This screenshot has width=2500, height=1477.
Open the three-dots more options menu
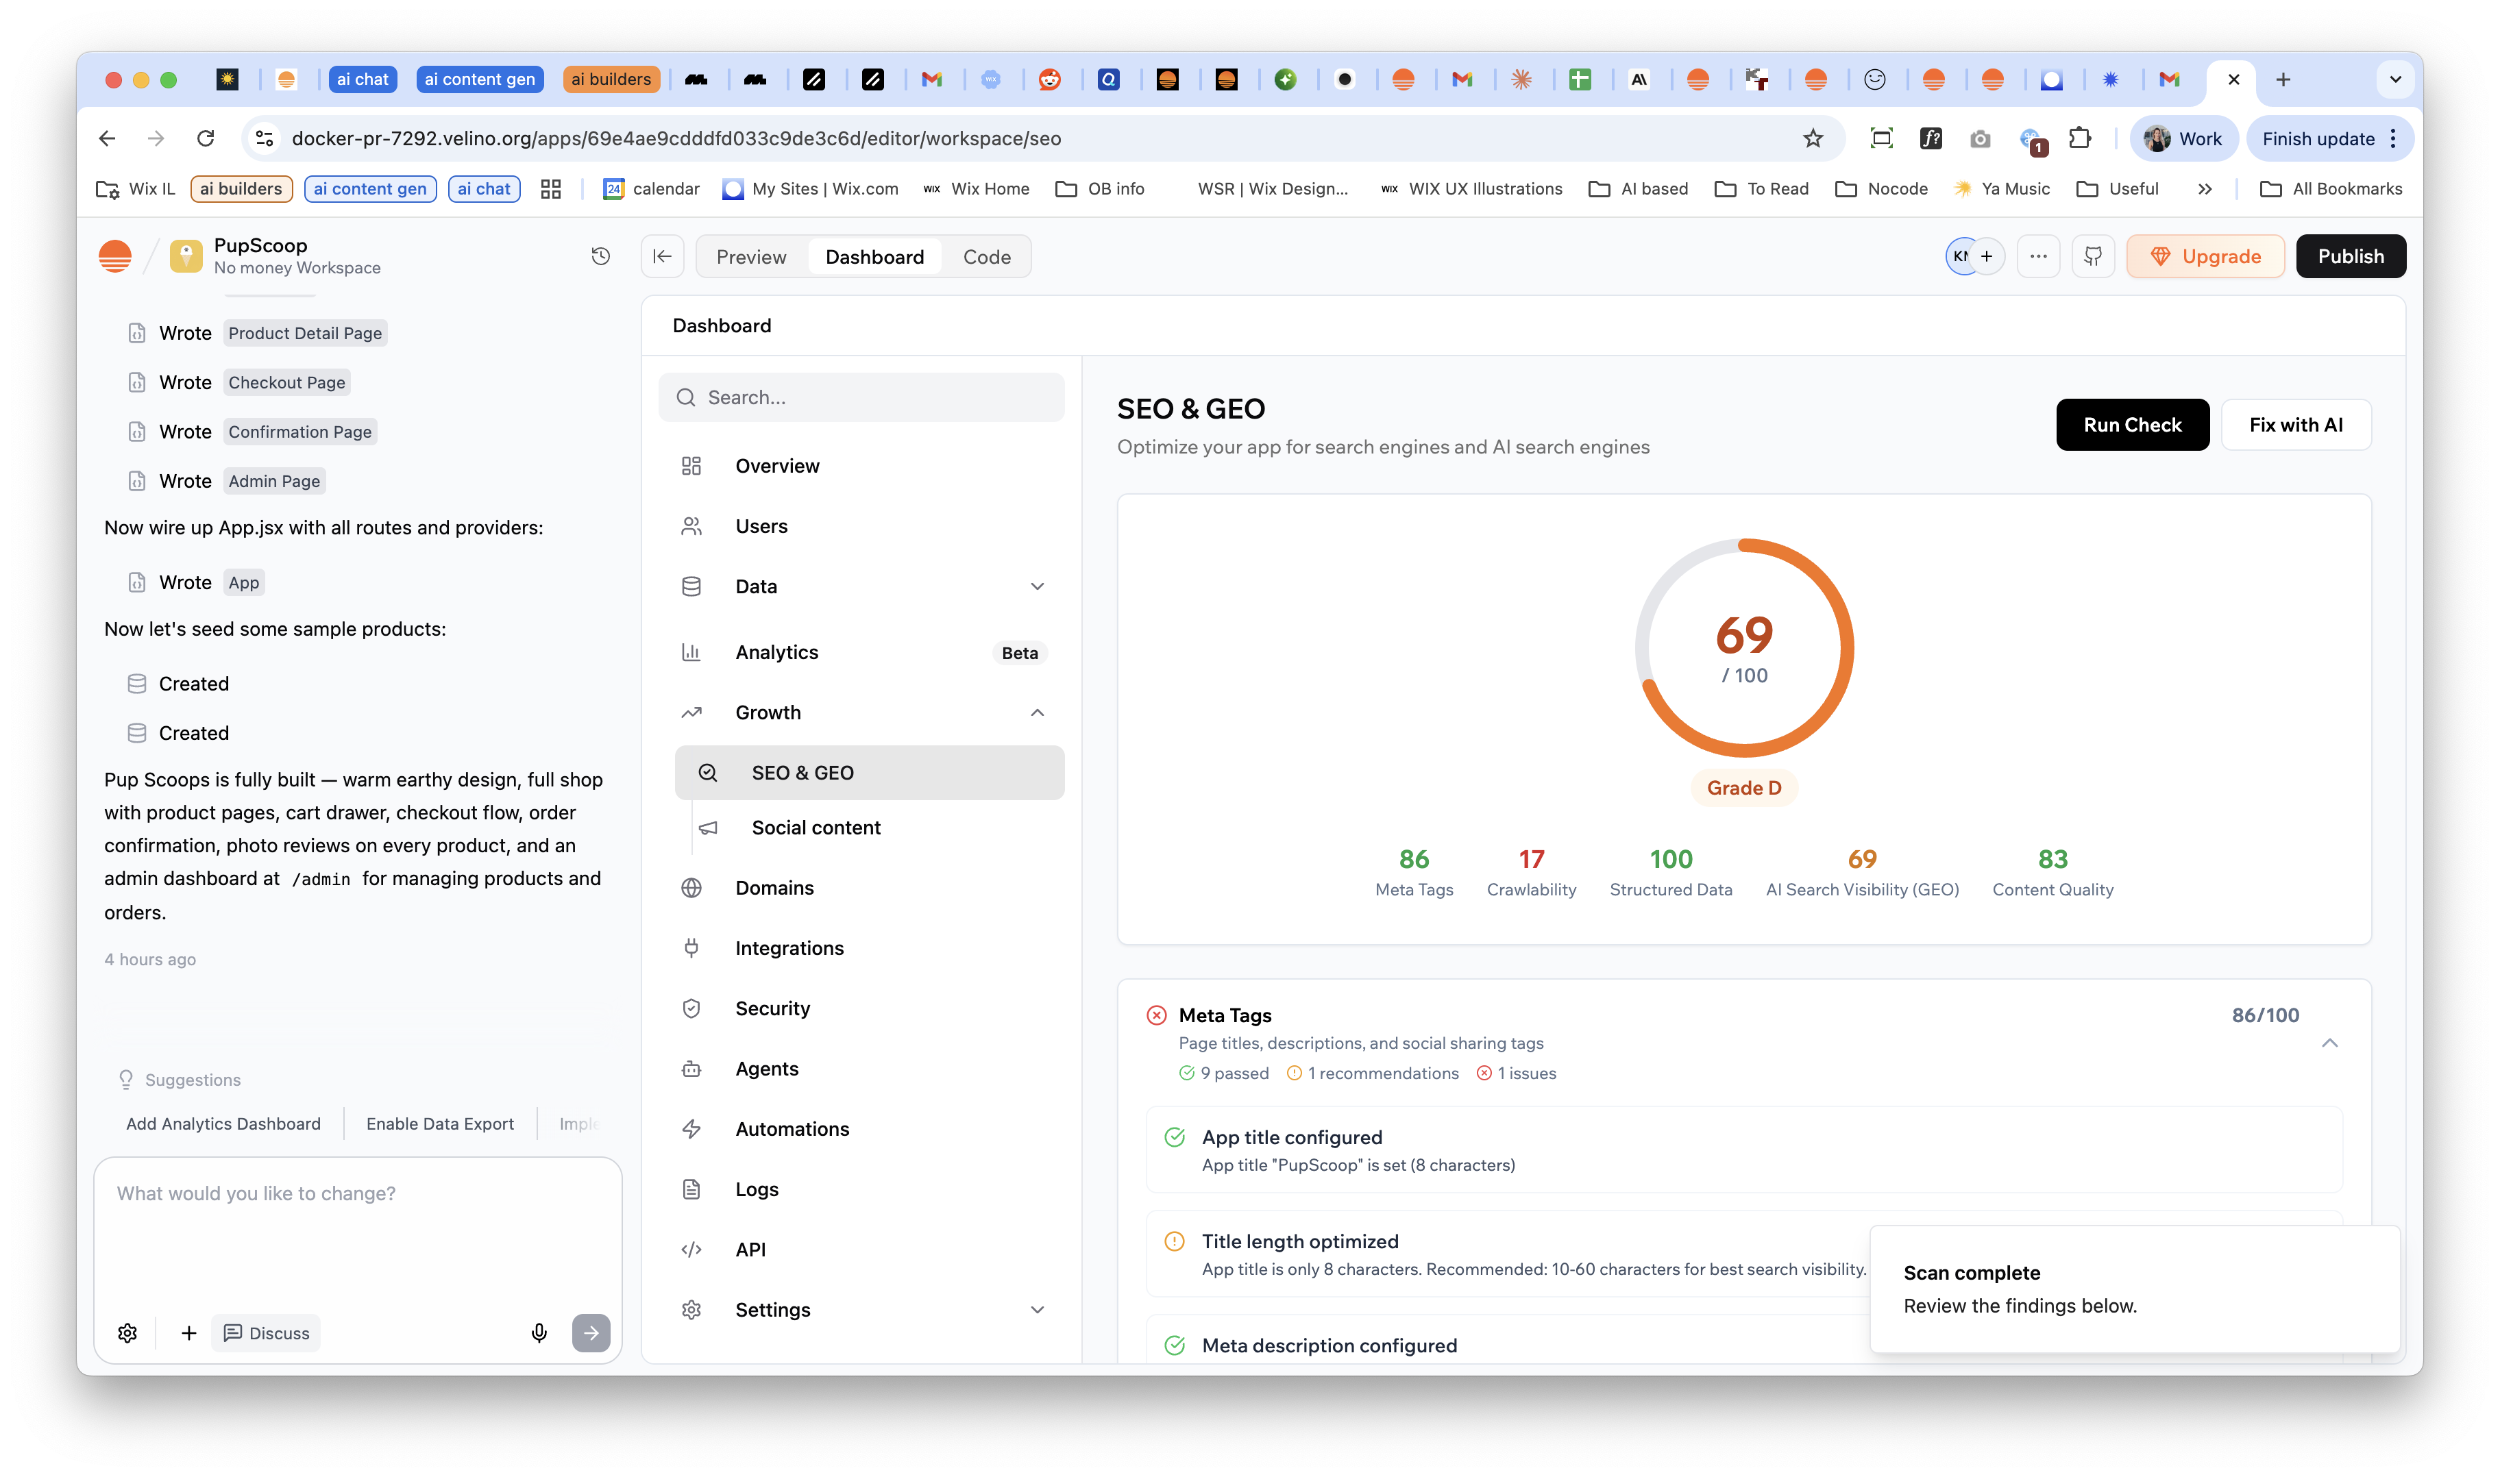coord(2038,257)
